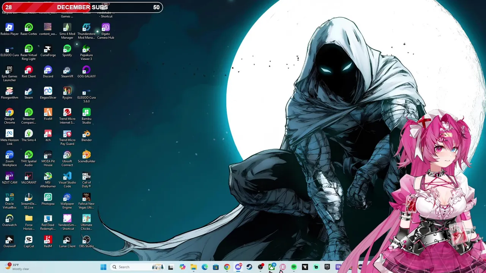Open the Thunderstore Mod Manager icon
The width and height of the screenshot is (486, 273).
(87, 31)
